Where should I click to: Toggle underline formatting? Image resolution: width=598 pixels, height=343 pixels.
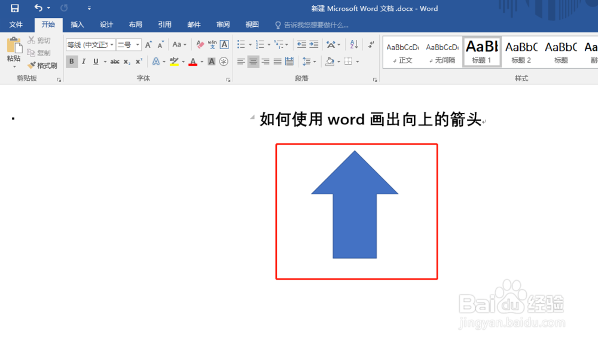tap(96, 62)
